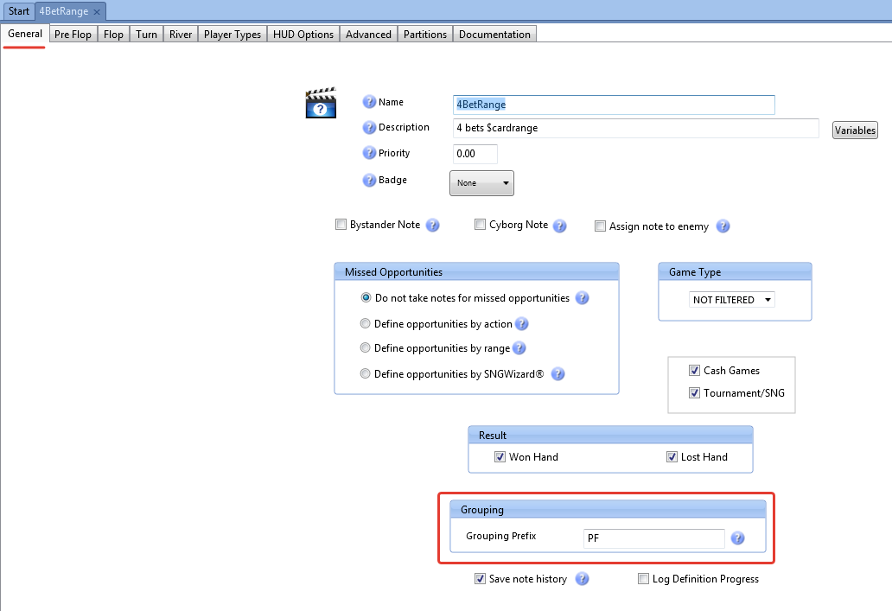The width and height of the screenshot is (892, 611).
Task: Switch to the Pre Flop tab
Action: pos(73,34)
